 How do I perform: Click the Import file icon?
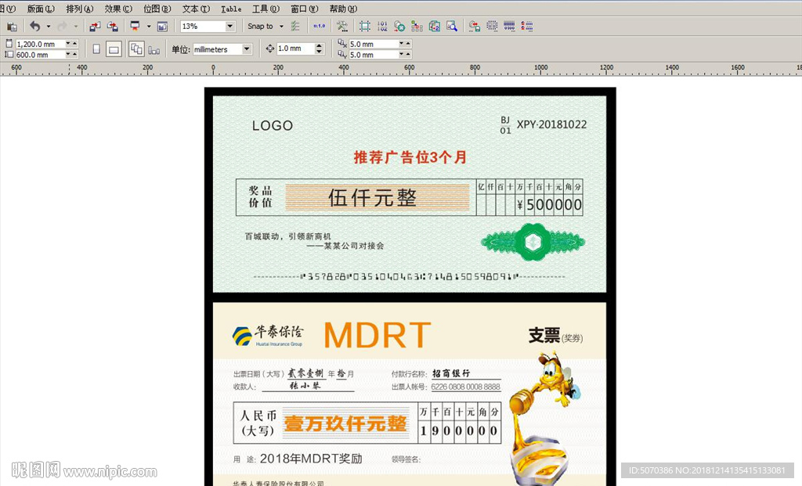(95, 27)
